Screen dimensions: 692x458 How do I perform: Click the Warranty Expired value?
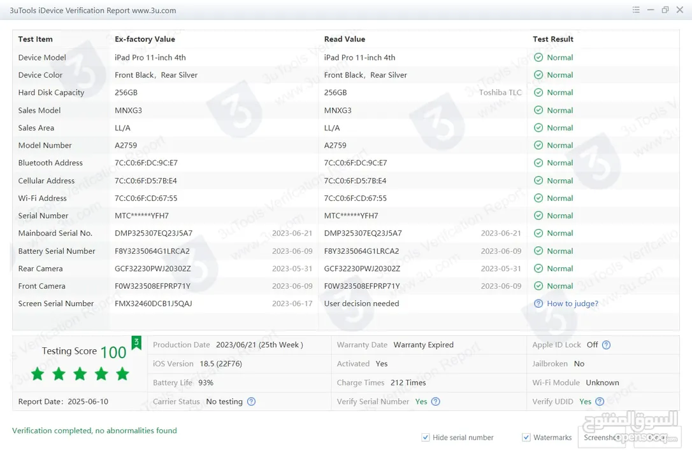click(424, 345)
